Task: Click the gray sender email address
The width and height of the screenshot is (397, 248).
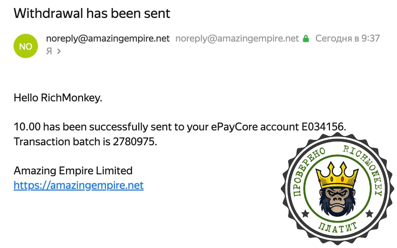Action: [x=237, y=39]
